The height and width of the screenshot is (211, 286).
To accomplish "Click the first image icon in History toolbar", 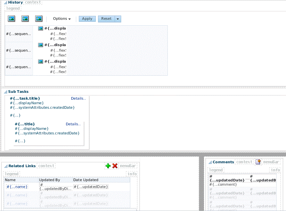I will [12, 19].
